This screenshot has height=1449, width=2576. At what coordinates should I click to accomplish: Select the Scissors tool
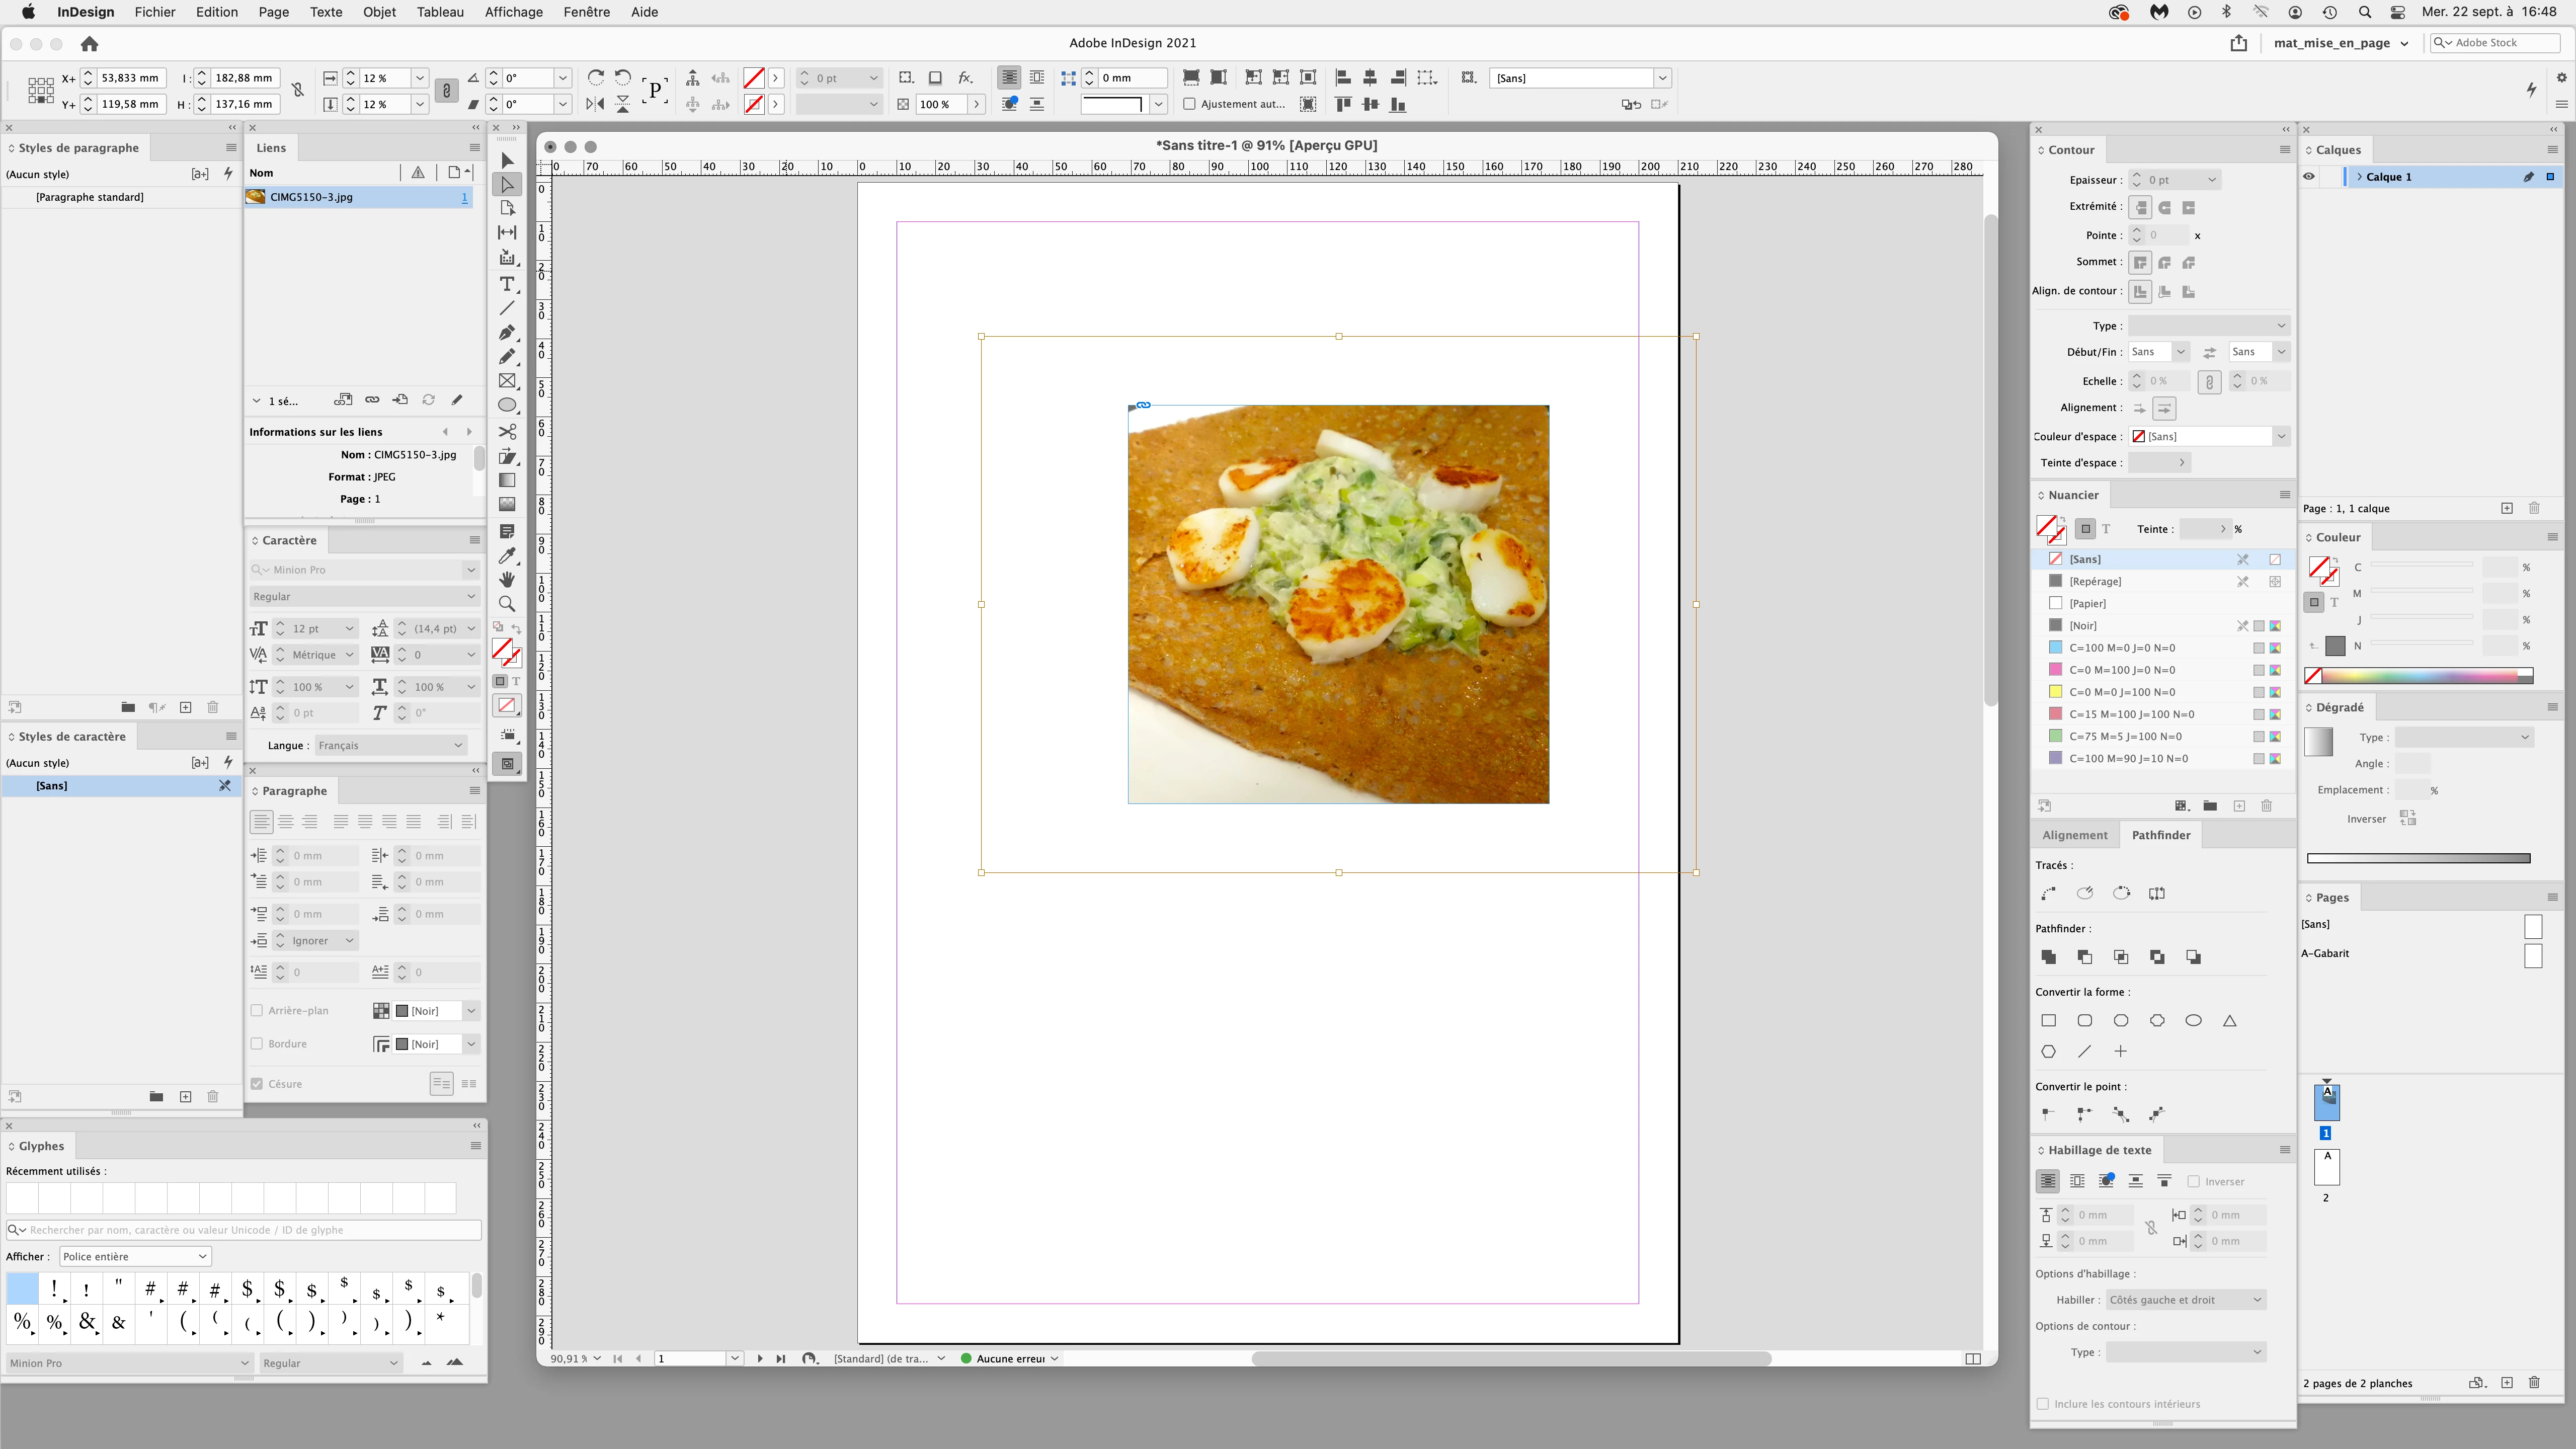tap(507, 432)
